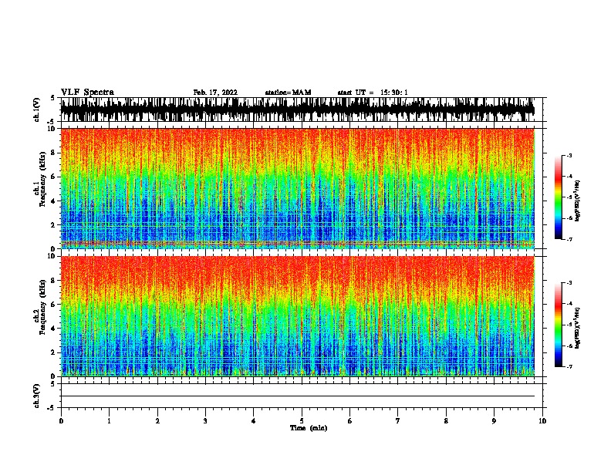Click the 4 tick on the Time axis

pos(254,420)
